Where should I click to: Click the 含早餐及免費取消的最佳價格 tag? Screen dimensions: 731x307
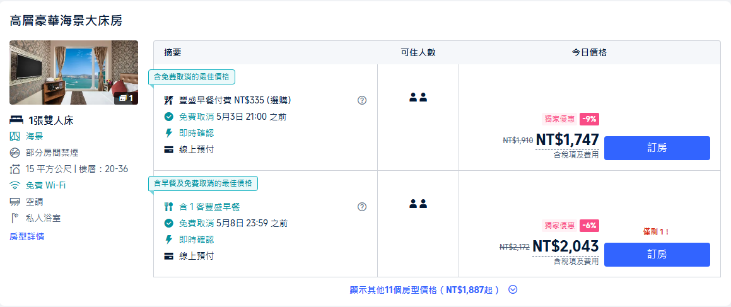tap(203, 183)
